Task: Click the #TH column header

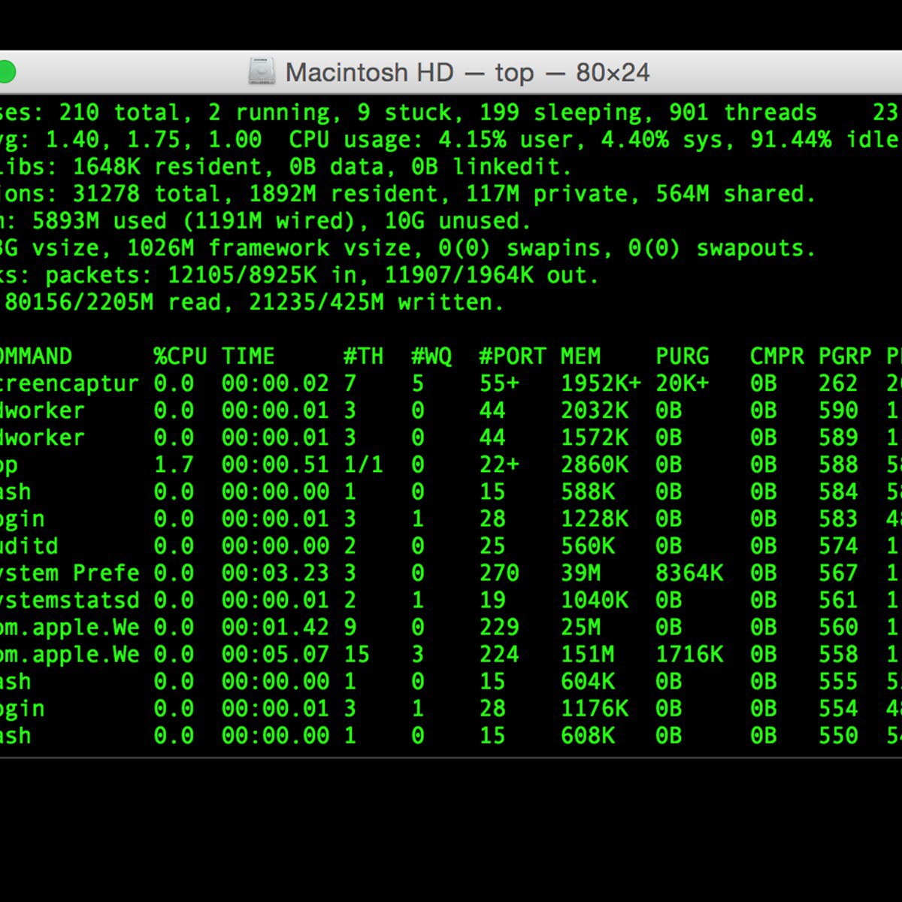Action: tap(363, 356)
